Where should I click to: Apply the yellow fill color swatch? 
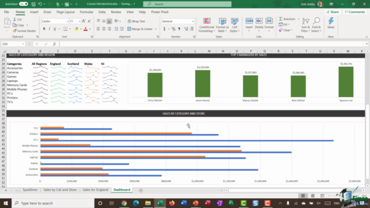(x=76, y=29)
